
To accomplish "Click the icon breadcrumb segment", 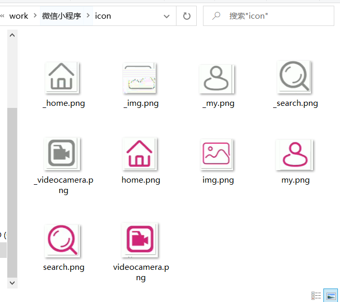I will click(x=103, y=16).
